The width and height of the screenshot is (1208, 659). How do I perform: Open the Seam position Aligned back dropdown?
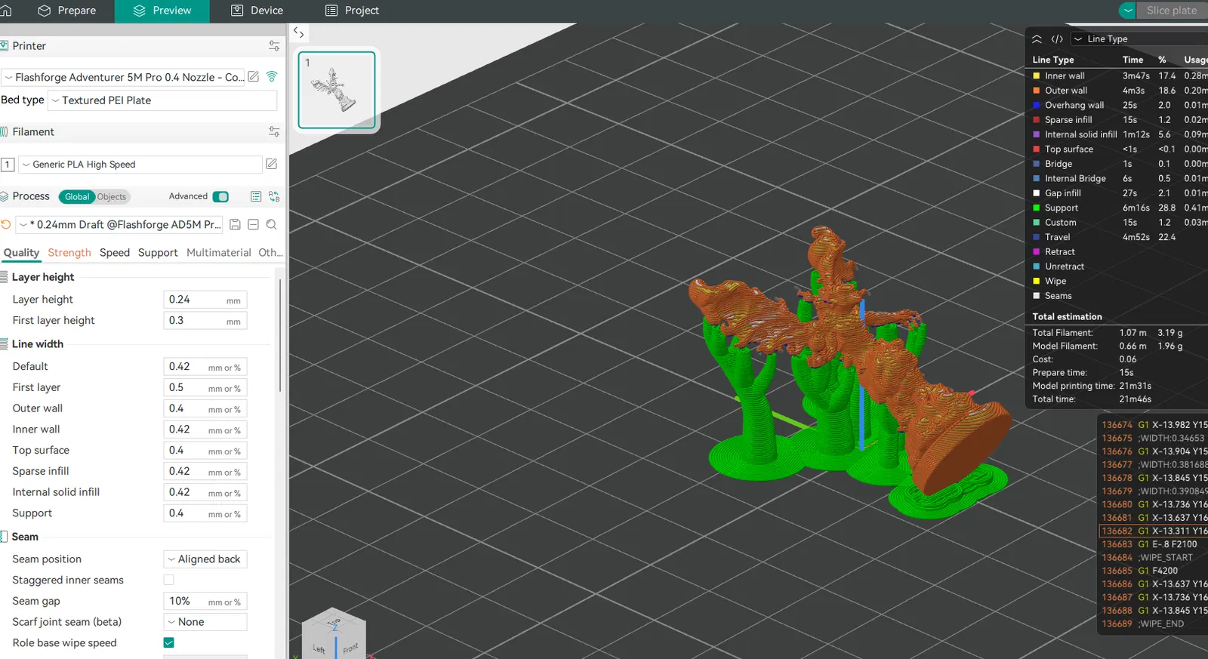click(205, 559)
